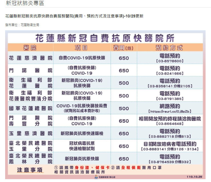Click 玉里慈濟醫院 hospital name
Image resolution: width=211 pixels, height=182 pixels.
pos(30,133)
